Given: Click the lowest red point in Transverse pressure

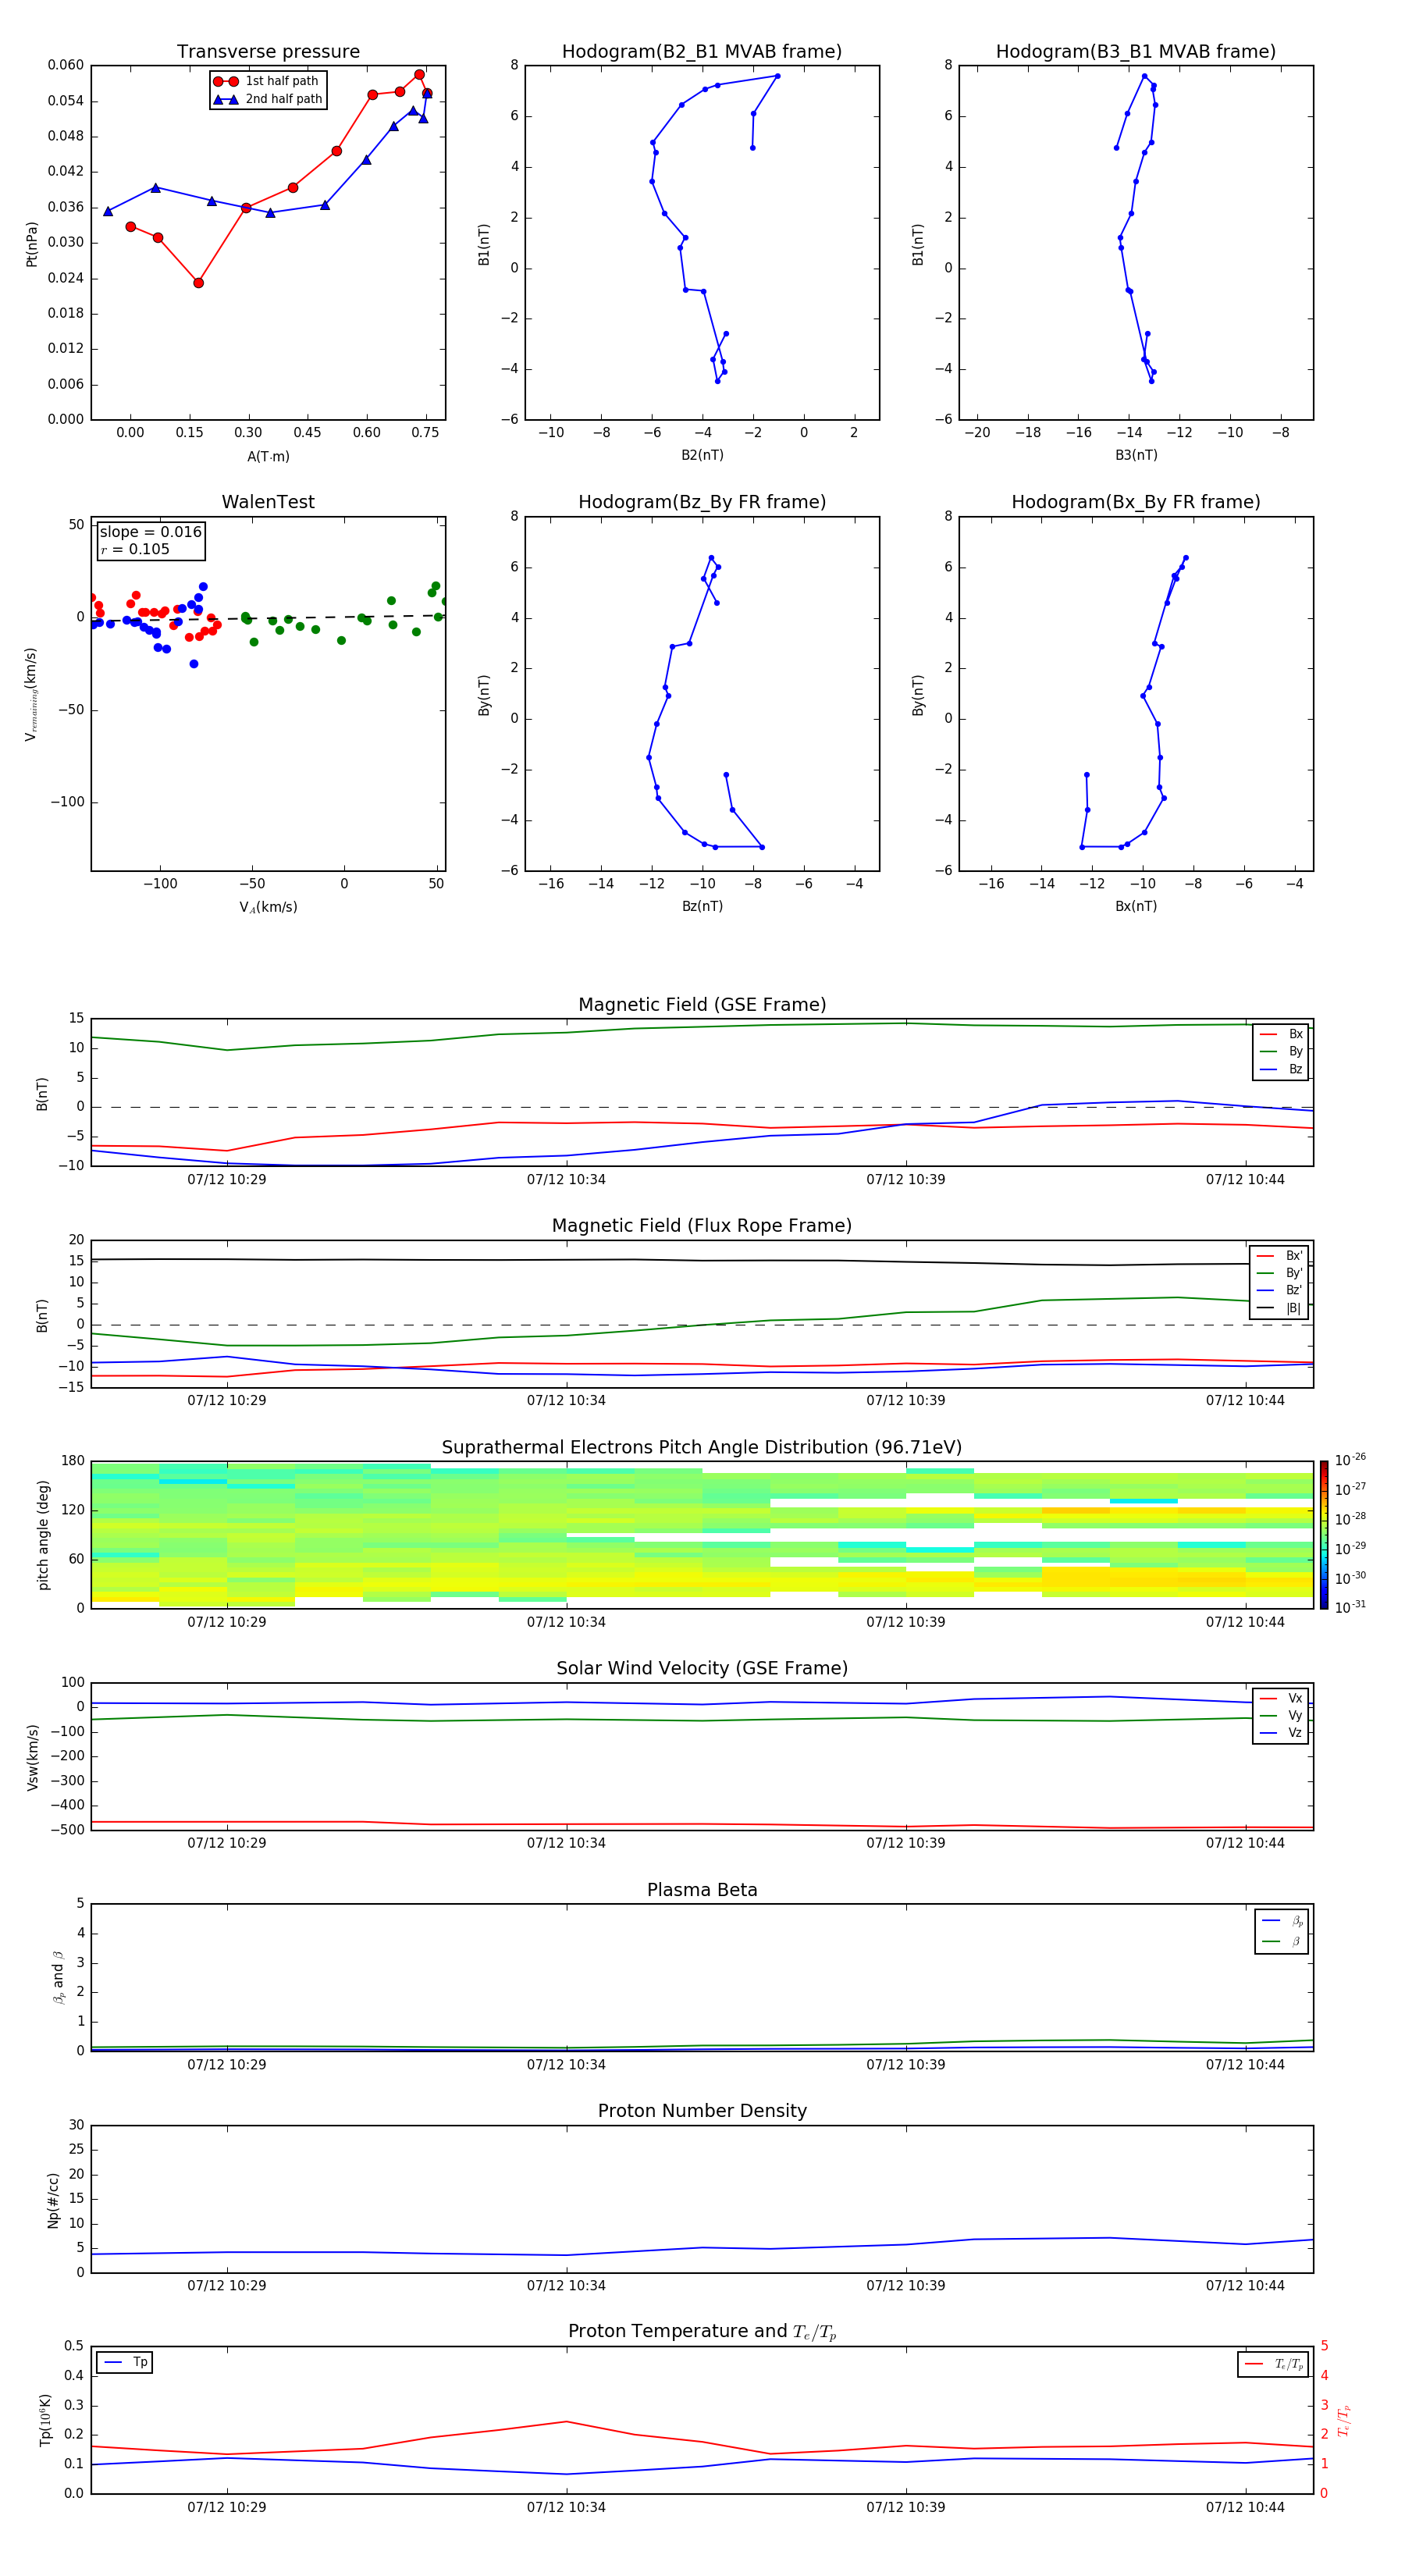Looking at the screenshot, I should (198, 283).
